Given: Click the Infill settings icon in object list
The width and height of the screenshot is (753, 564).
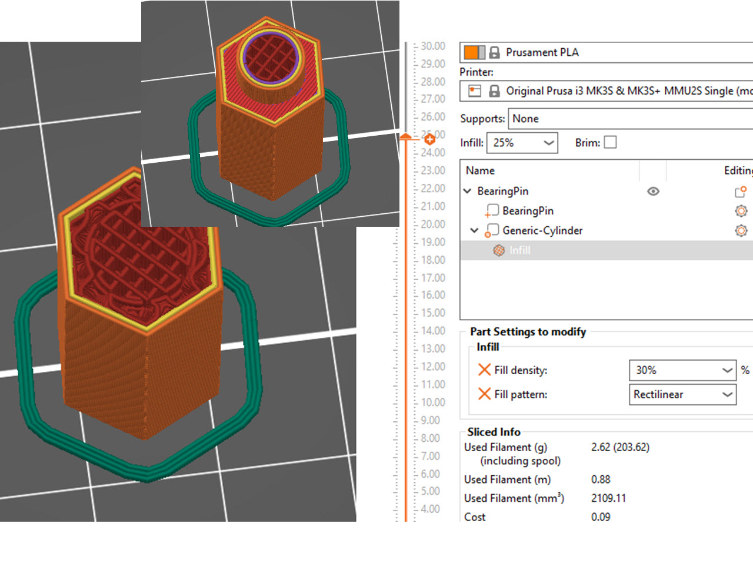Looking at the screenshot, I should [499, 250].
